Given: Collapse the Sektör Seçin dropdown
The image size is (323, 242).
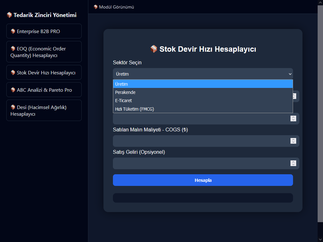Looking at the screenshot, I should tap(203, 74).
